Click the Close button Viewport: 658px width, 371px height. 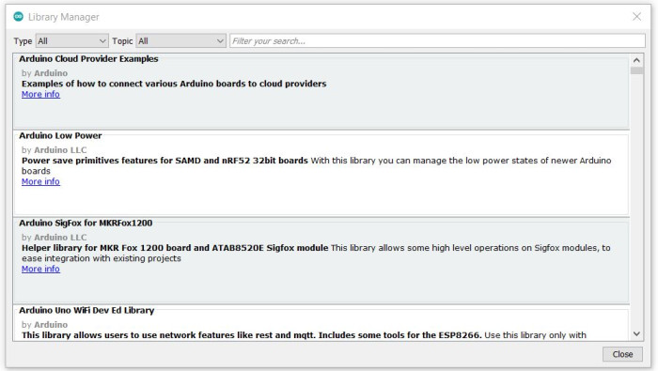(622, 354)
